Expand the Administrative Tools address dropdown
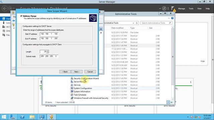The height and width of the screenshot is (120, 214). (133, 23)
